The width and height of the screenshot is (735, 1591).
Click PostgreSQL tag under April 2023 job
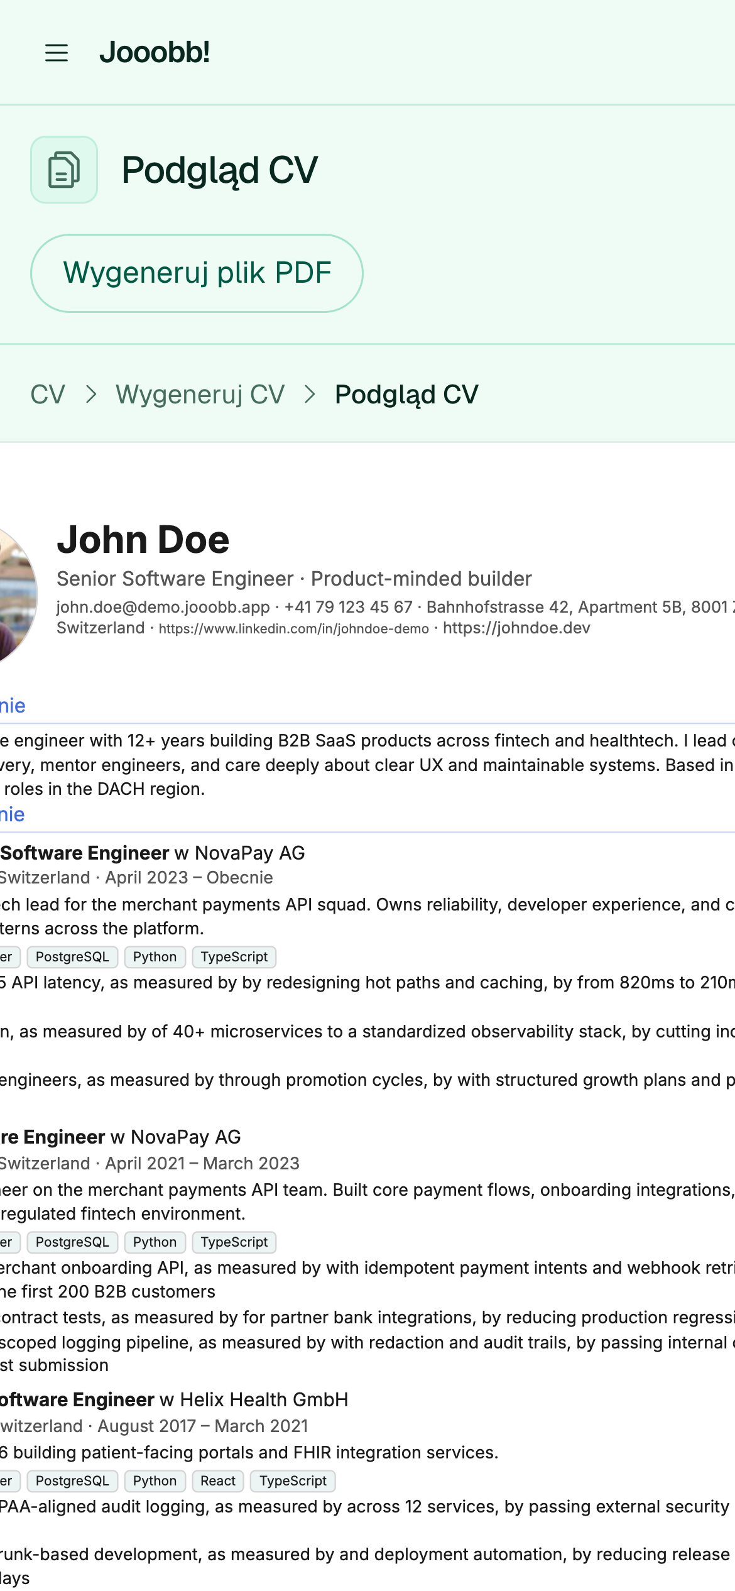click(x=72, y=957)
